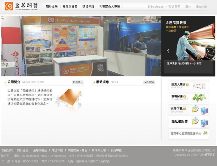Screen dimensions: 217x166
Task: Open 關於金居 menu
Action: pos(52,6)
